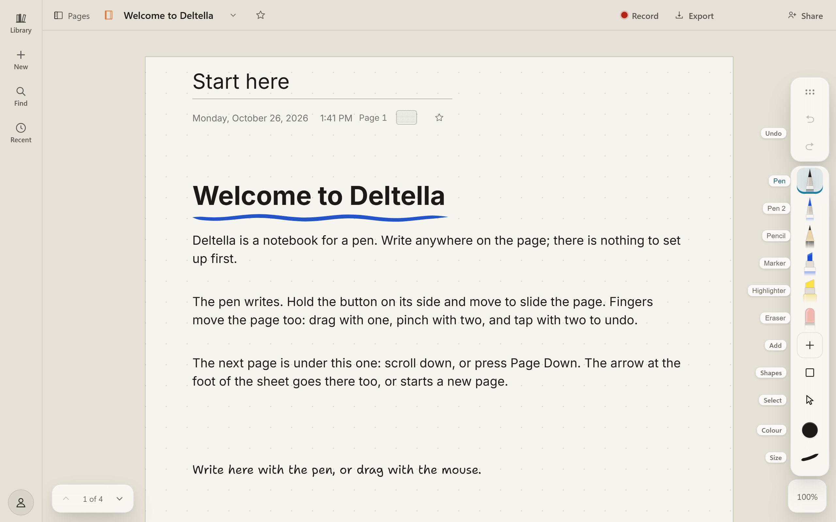Select the blue Pen 2 tool
The height and width of the screenshot is (522, 836).
[x=810, y=208]
